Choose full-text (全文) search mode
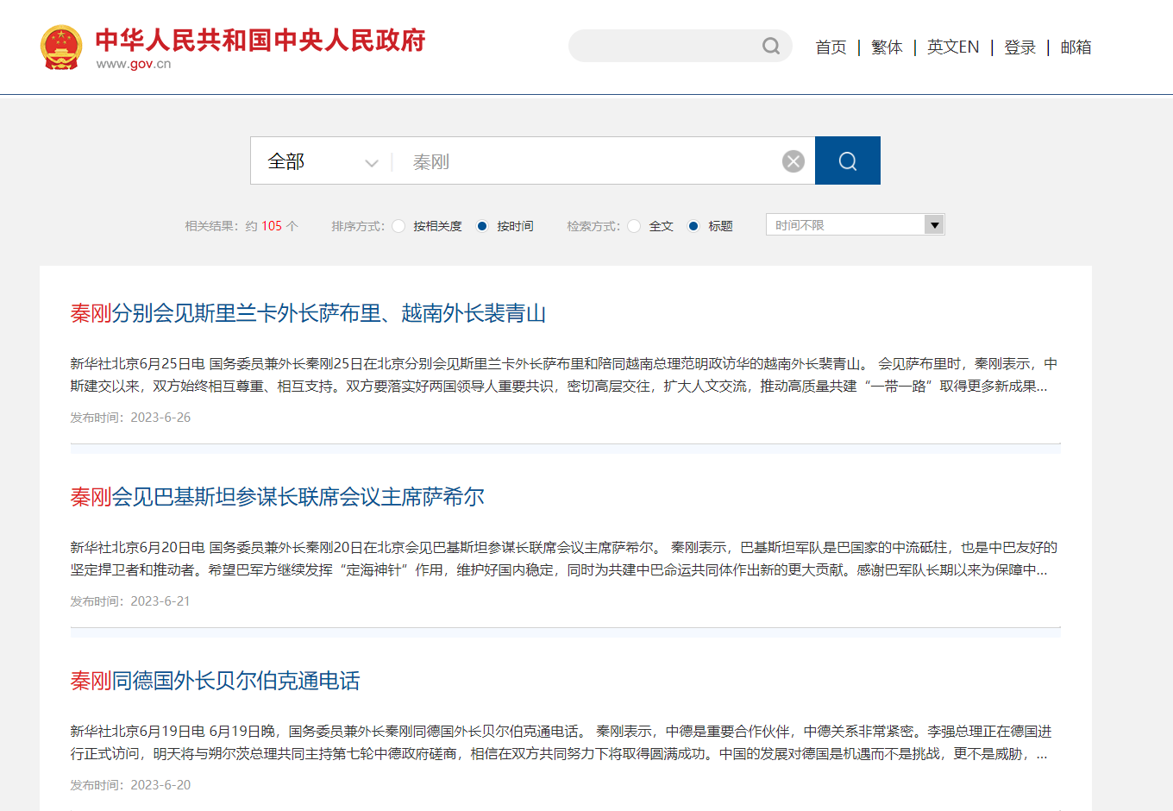 (634, 226)
